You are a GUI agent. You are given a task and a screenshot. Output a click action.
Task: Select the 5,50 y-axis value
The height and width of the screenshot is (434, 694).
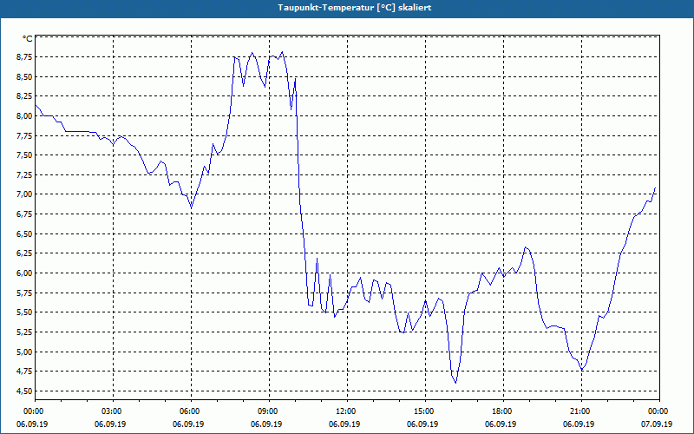(24, 312)
